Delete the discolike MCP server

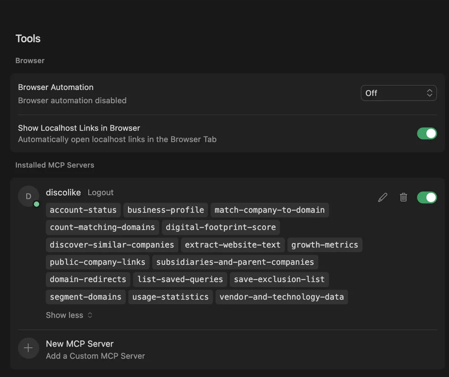[x=403, y=198]
